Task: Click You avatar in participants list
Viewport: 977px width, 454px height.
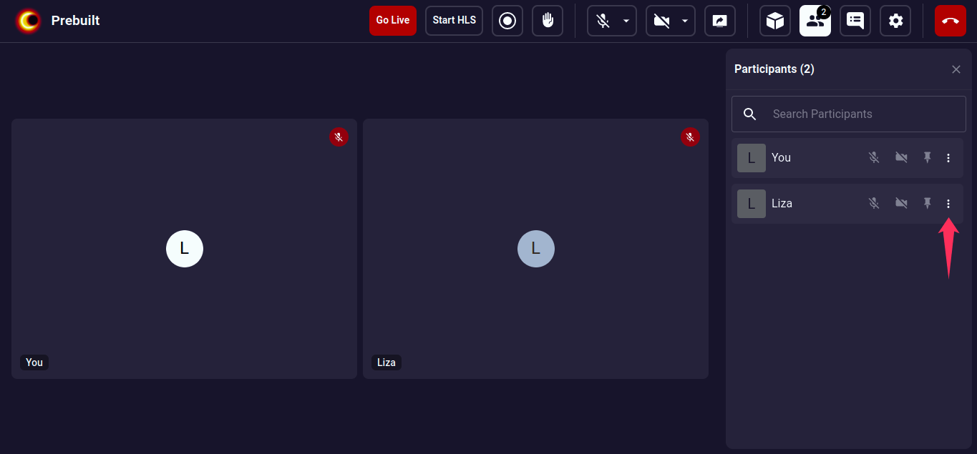Action: click(x=752, y=158)
